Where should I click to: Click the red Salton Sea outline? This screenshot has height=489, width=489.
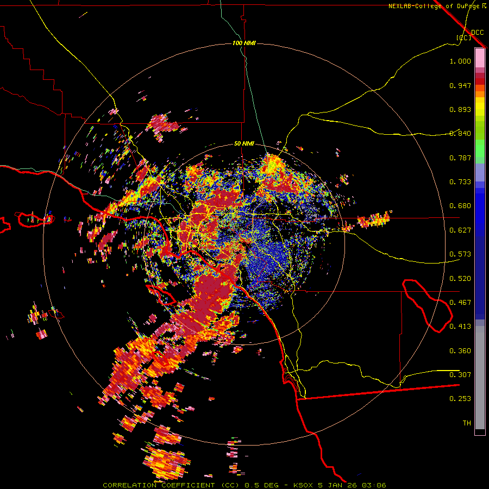click(x=427, y=305)
